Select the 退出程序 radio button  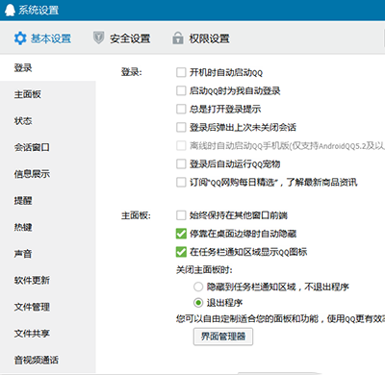[198, 303]
